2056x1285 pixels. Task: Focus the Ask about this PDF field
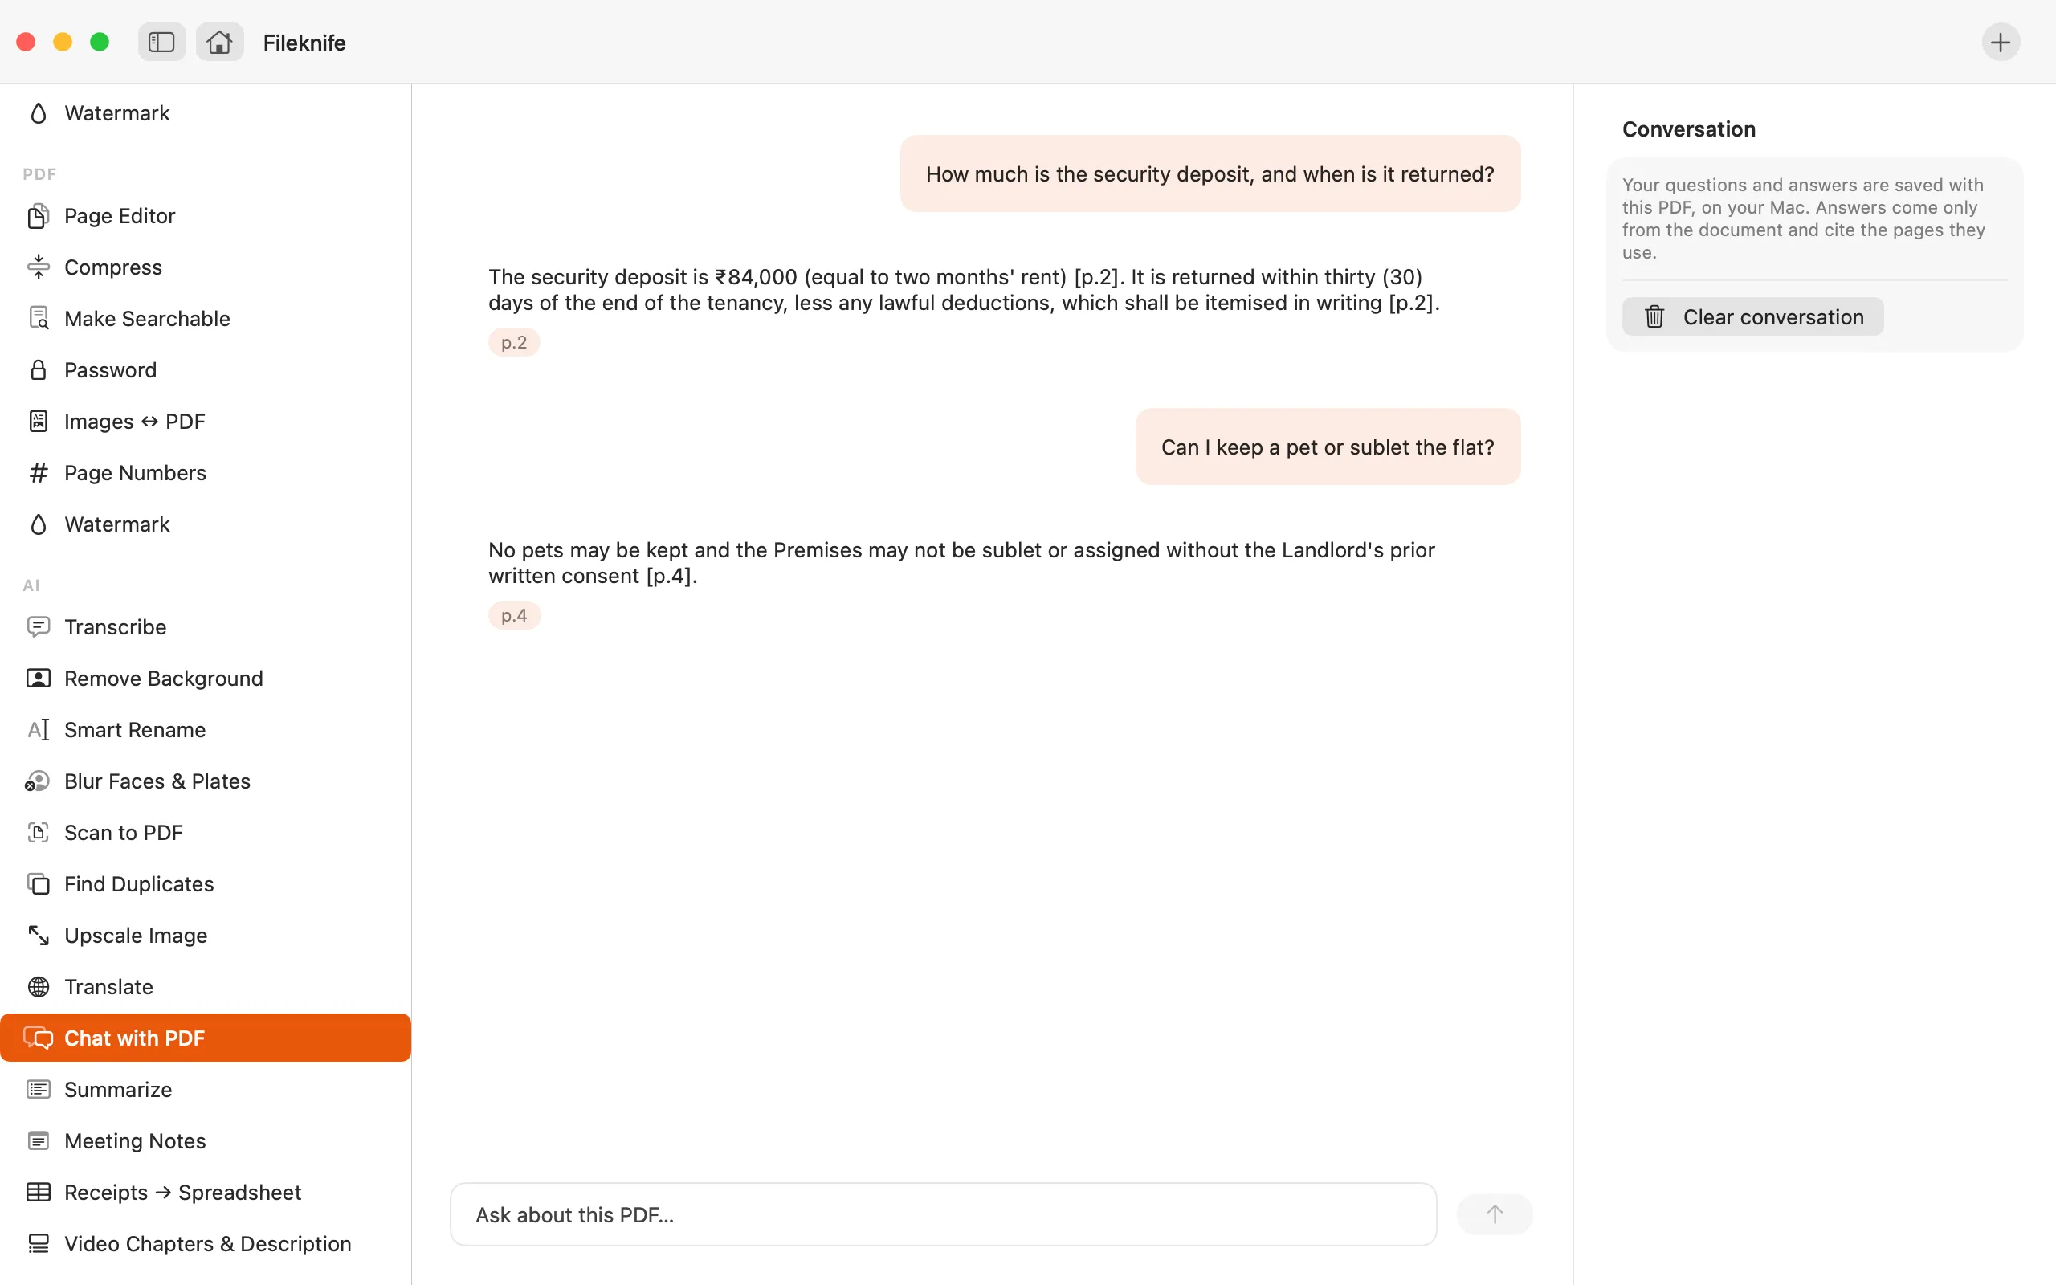point(943,1214)
